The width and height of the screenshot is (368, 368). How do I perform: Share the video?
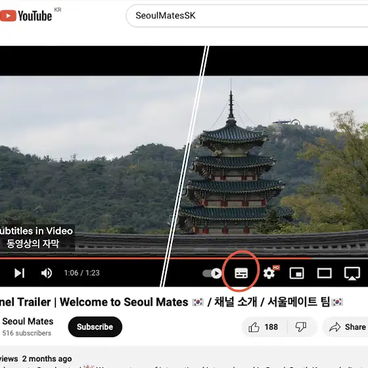pyautogui.click(x=346, y=327)
